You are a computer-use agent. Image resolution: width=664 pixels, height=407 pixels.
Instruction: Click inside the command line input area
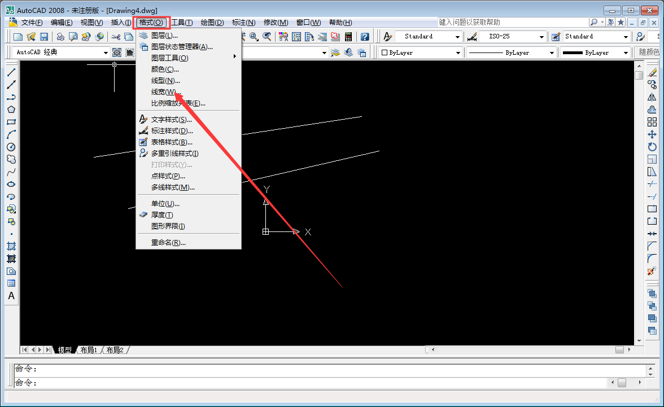169,383
